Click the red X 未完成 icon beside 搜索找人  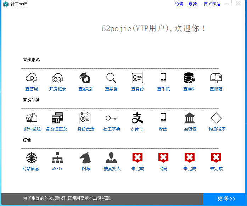(137, 158)
